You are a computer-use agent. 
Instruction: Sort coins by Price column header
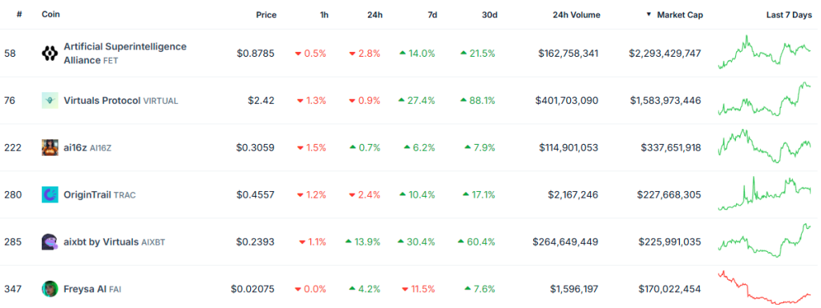(266, 15)
